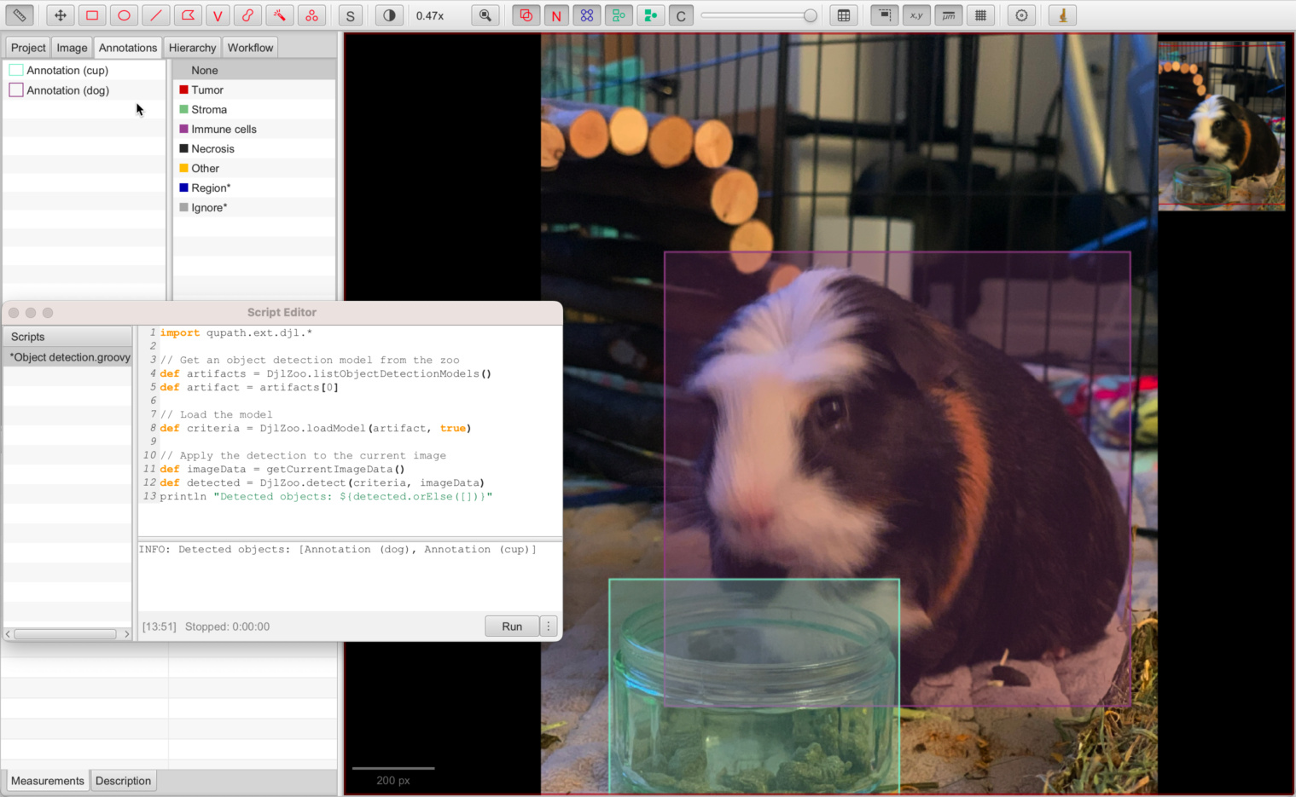Toggle show detections button
The height and width of the screenshot is (797, 1296).
coord(619,15)
